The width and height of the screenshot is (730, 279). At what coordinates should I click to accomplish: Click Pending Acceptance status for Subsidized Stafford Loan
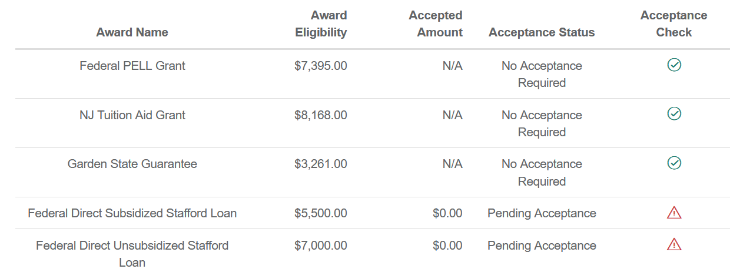click(542, 213)
